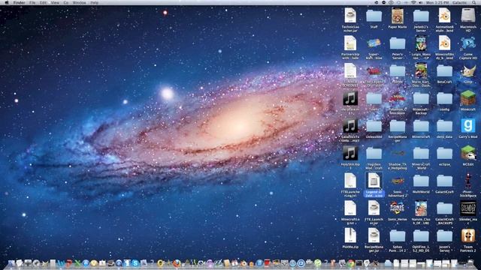Open the Minecraft Backup folder

click(421, 98)
